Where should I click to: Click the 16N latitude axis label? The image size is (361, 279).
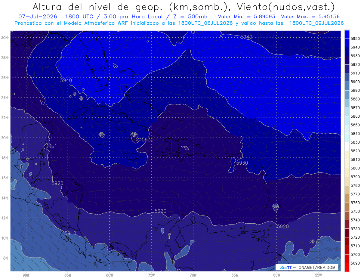pyautogui.click(x=4, y=178)
